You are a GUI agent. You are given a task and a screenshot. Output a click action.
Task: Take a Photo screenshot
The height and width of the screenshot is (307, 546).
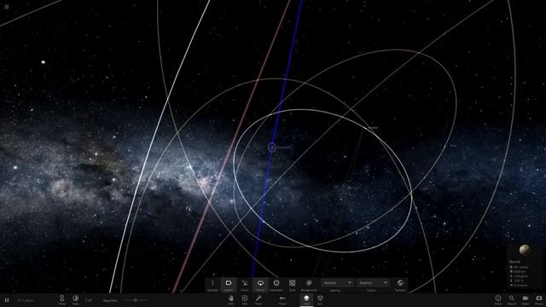[x=539, y=299]
